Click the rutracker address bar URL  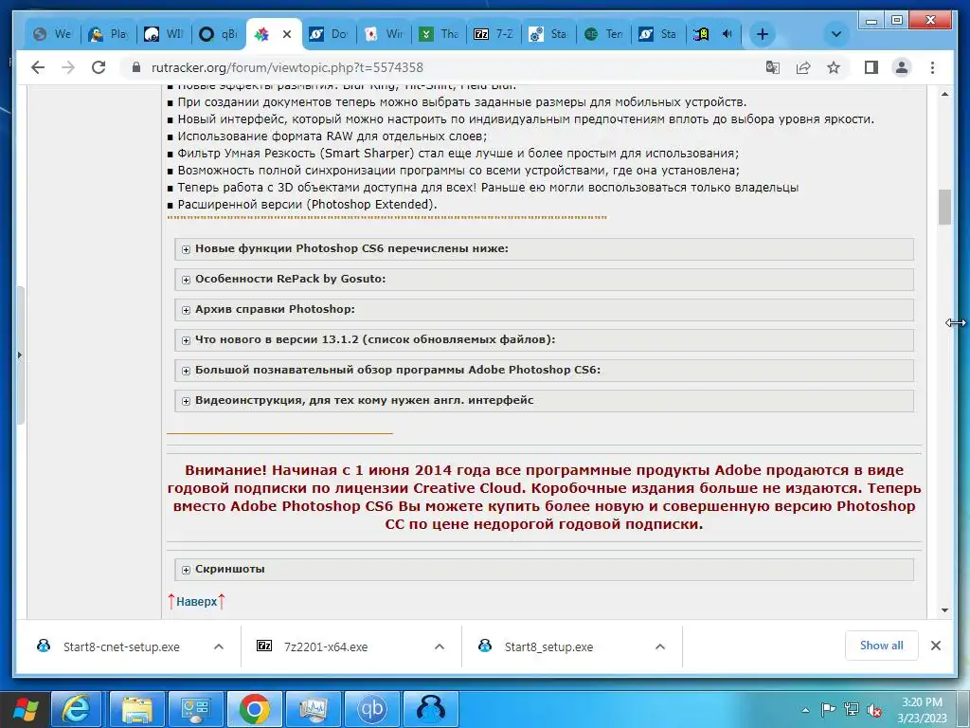(x=287, y=67)
